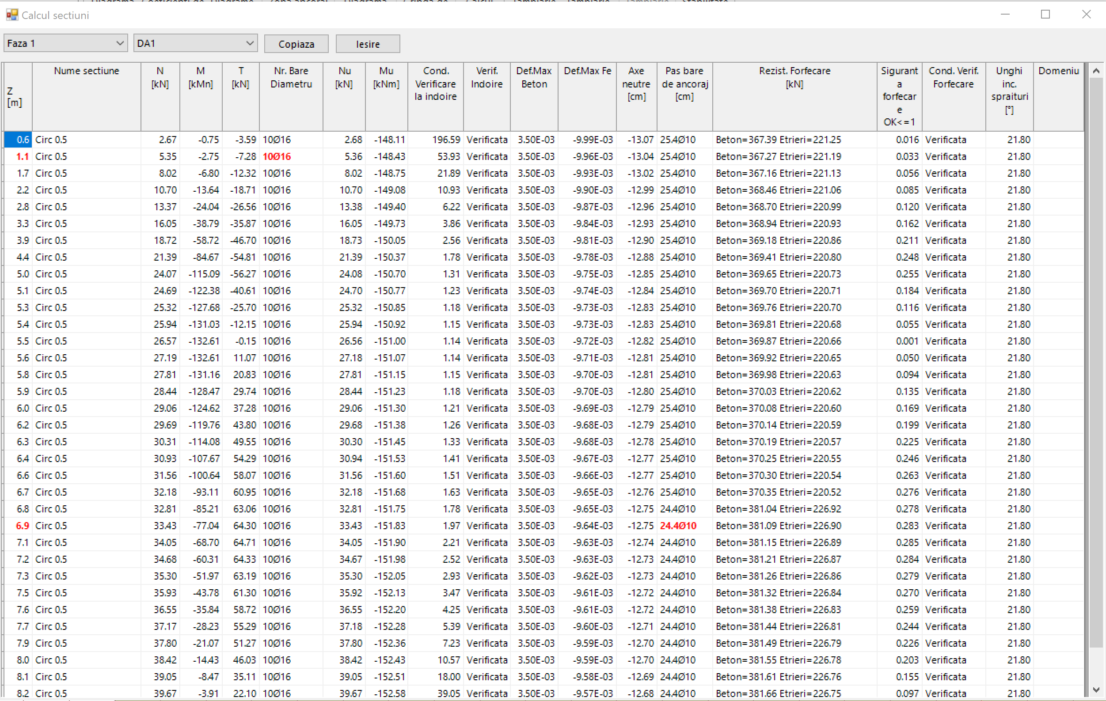This screenshot has height=701, width=1106.
Task: Click the Pas bare de ancoraj header
Action: pyautogui.click(x=684, y=83)
